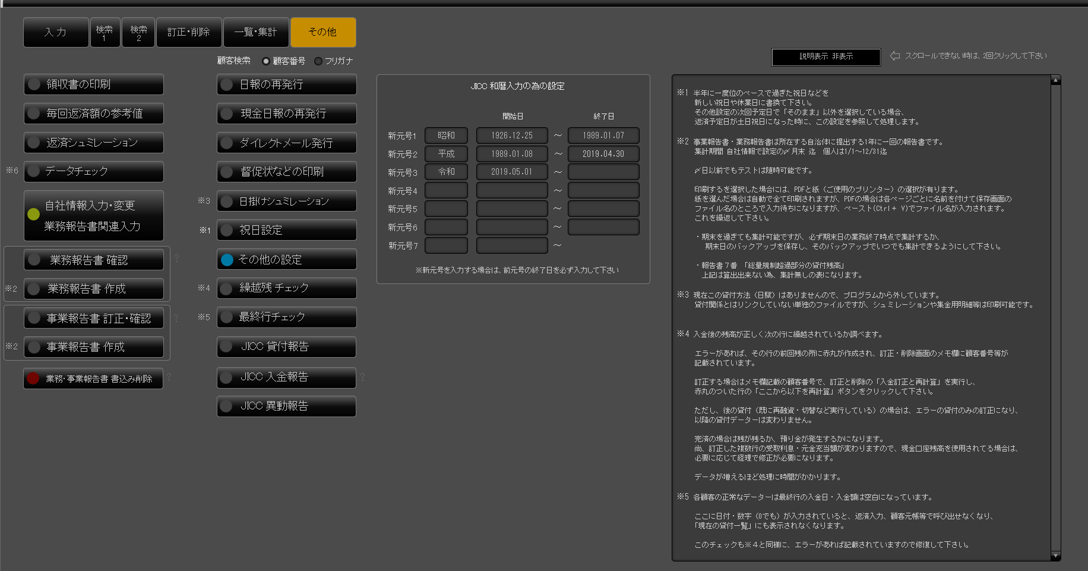The width and height of the screenshot is (1088, 571).
Task: Run 繰越残 チェック
Action: point(287,288)
